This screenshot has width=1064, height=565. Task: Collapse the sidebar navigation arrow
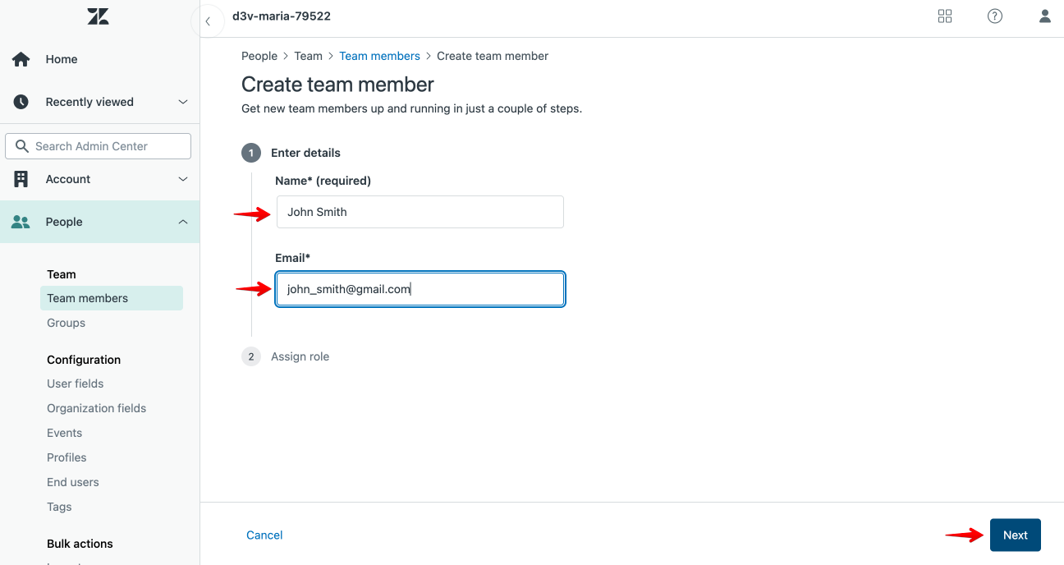point(209,21)
